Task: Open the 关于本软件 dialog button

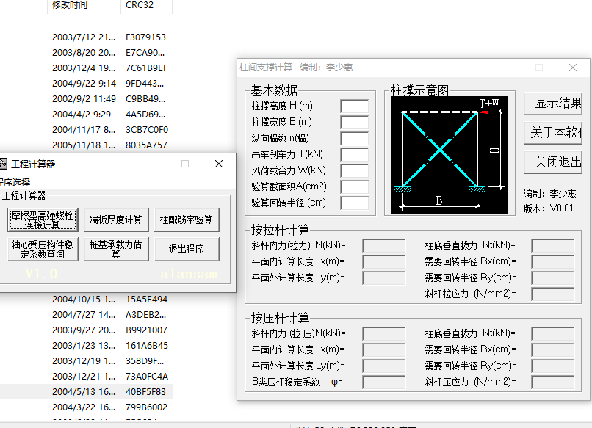Action: pos(556,133)
